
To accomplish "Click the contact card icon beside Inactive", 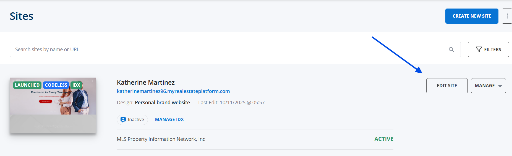I will pyautogui.click(x=123, y=120).
